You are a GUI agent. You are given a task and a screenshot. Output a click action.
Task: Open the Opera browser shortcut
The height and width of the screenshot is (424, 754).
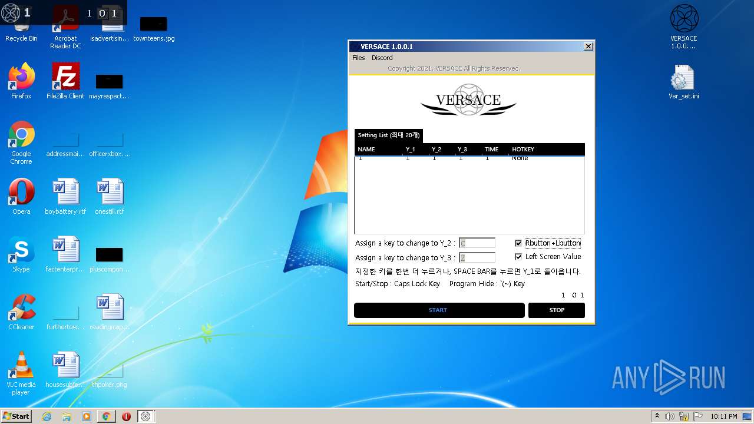pos(21,196)
